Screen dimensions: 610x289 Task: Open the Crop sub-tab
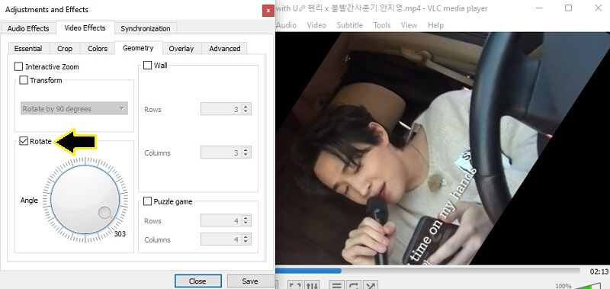pyautogui.click(x=65, y=49)
